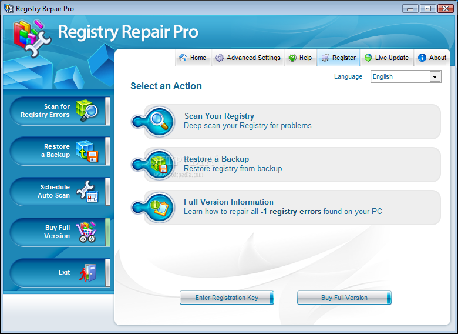The image size is (458, 334).
Task: Minimize the Registry Repair Pro window
Action: click(x=410, y=8)
